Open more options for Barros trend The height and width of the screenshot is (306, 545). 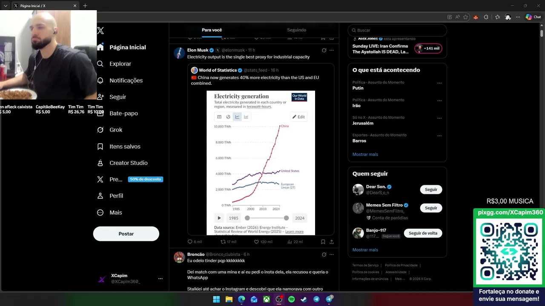(439, 136)
